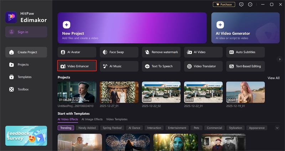This screenshot has width=285, height=151.
Task: Expand the template categories dropdown chevron
Action: [x=277, y=128]
